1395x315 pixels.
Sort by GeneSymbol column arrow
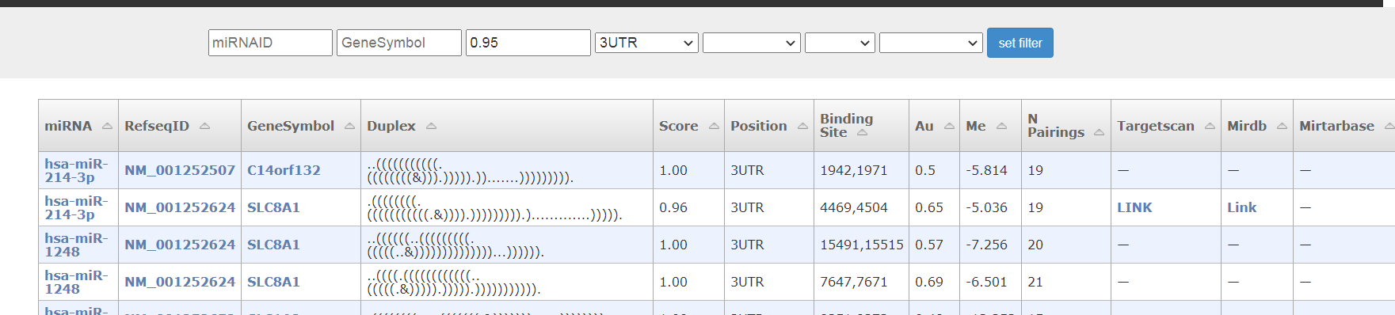tap(349, 126)
